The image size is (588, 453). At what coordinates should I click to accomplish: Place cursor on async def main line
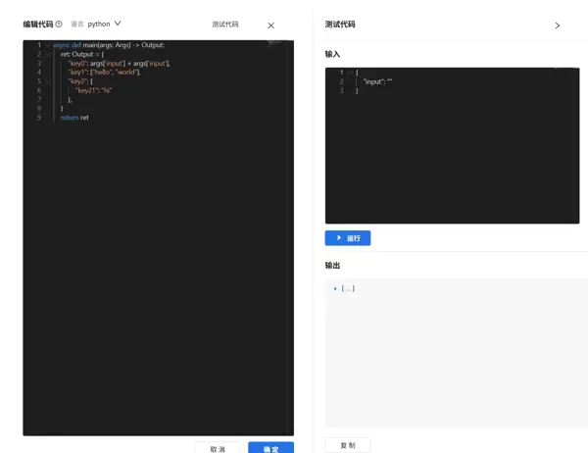110,45
